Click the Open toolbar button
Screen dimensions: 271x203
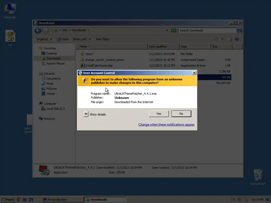[x=63, y=39]
